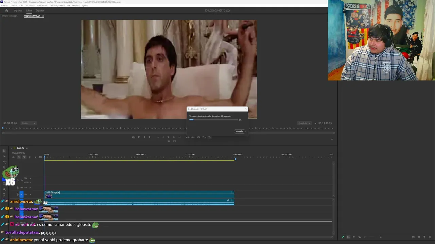Click the duration readout 00:19:40:13
This screenshot has height=244, width=435.
click(325, 123)
